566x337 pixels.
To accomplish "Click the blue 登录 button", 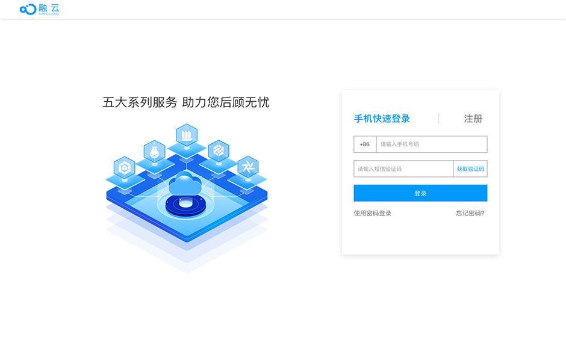I will [x=420, y=193].
